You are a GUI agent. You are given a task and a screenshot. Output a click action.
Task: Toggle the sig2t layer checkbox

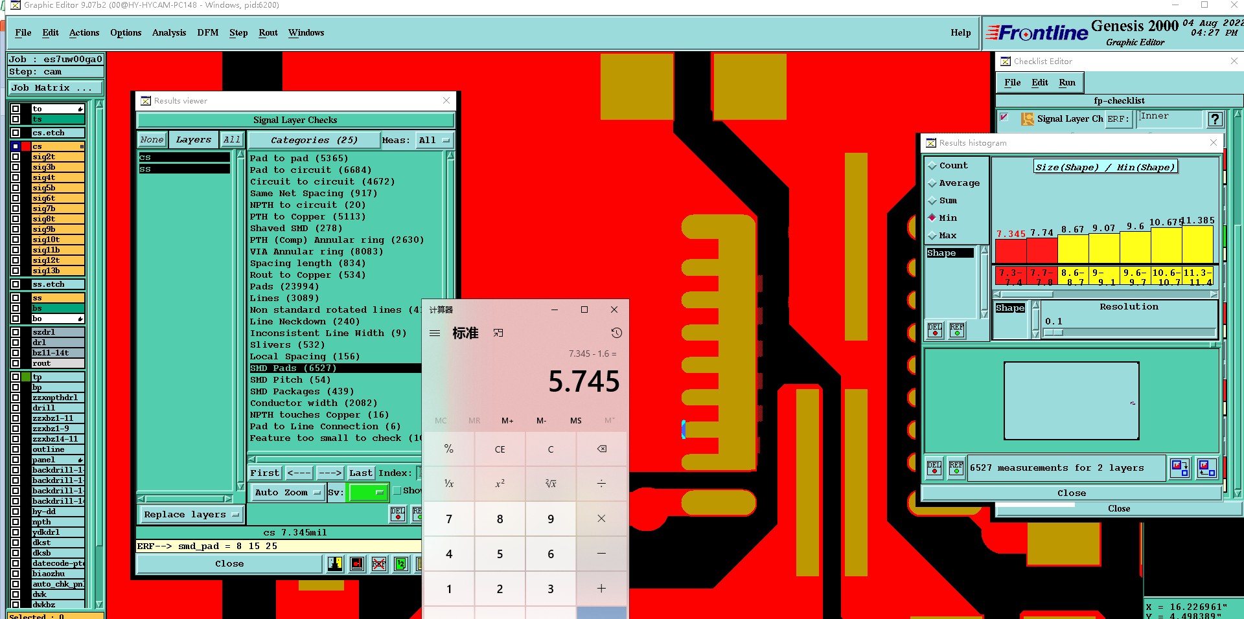pyautogui.click(x=16, y=157)
